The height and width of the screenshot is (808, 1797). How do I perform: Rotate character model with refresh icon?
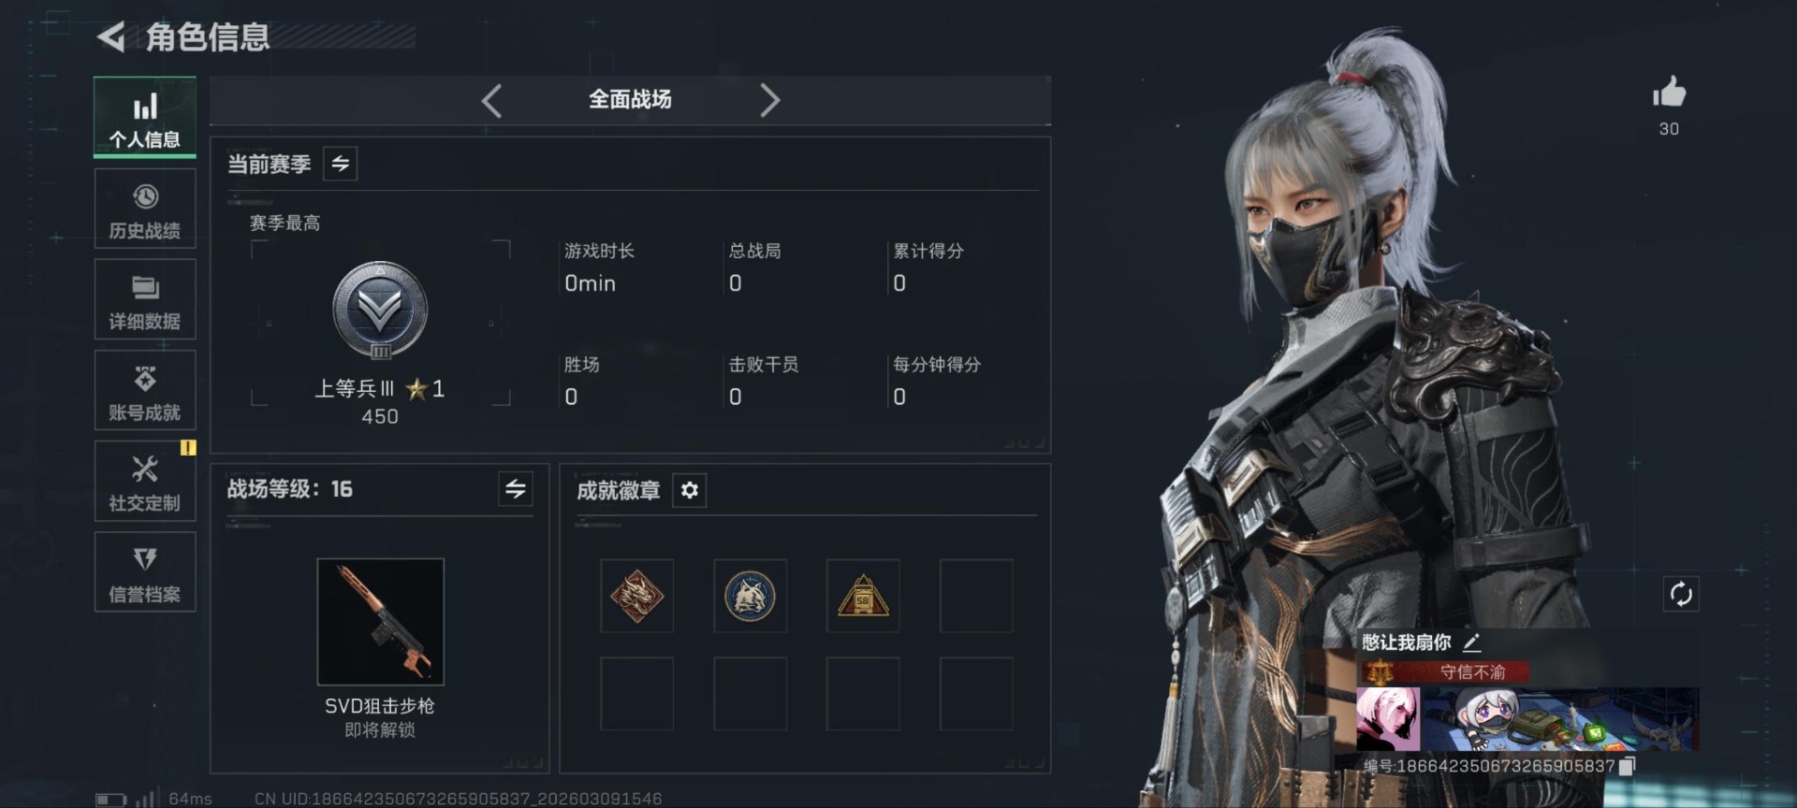[1681, 594]
